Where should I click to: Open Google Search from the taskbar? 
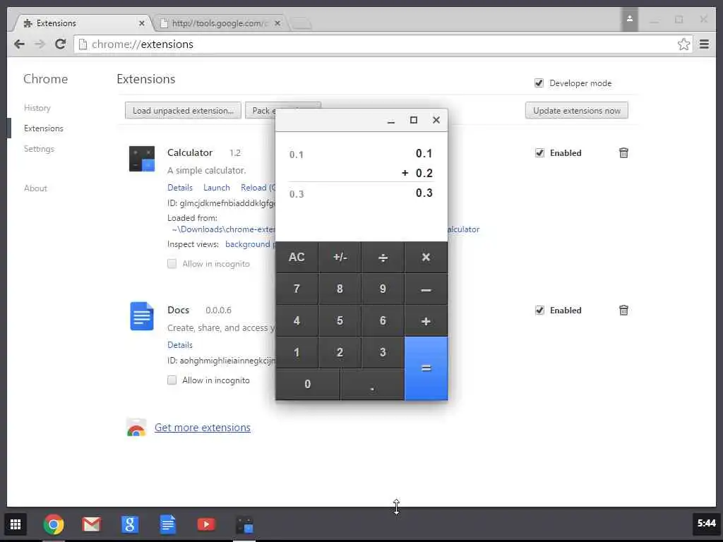130,524
